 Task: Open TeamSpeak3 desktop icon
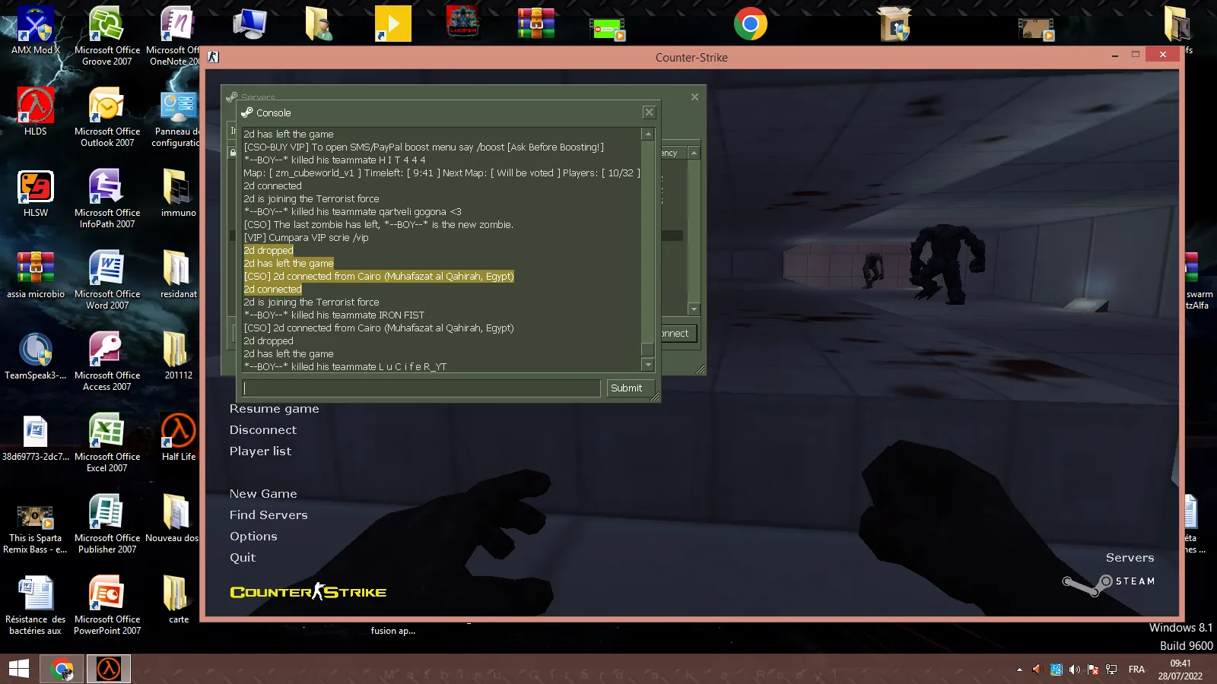(36, 356)
